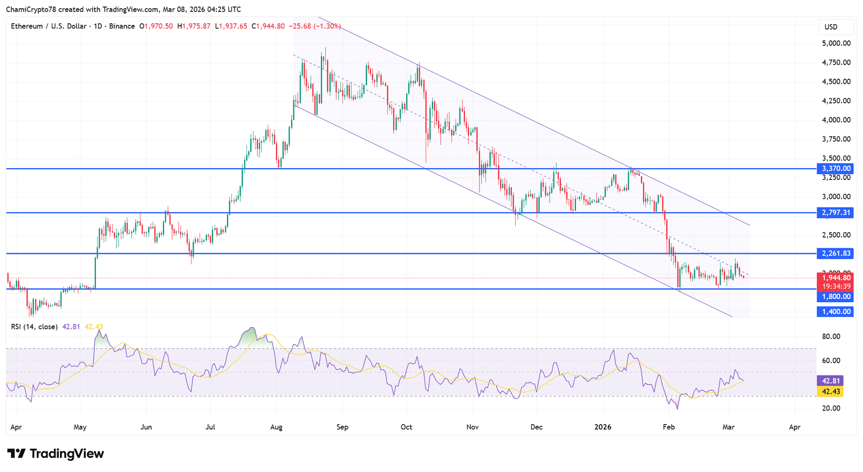Select the 2,797.31 horizontal line price tag

click(835, 213)
